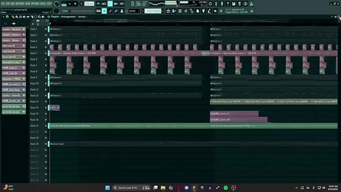The width and height of the screenshot is (341, 192).
Task: Click Upgrade to All Plugins Edition link
Action: (236, 11)
